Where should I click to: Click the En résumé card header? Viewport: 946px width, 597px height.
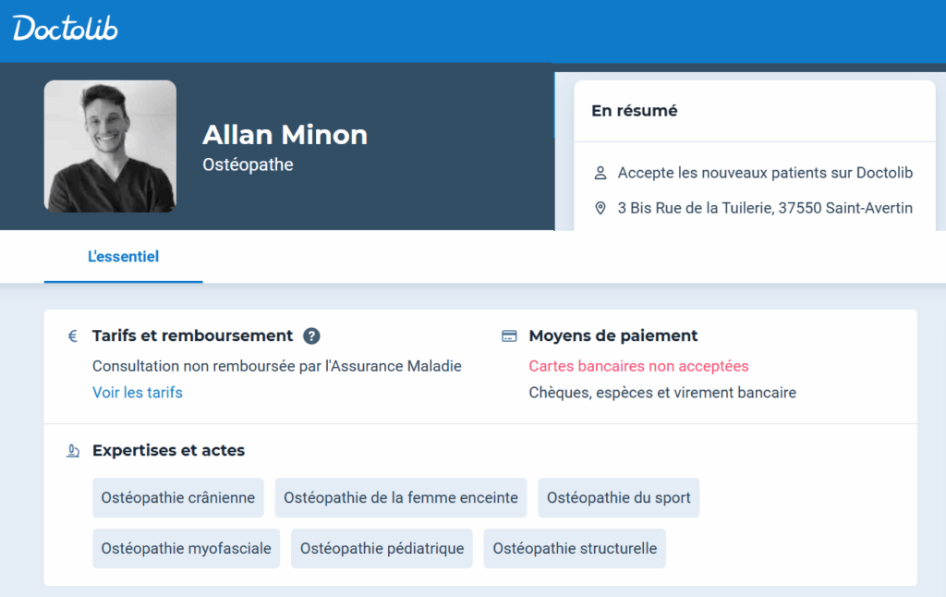(x=635, y=111)
